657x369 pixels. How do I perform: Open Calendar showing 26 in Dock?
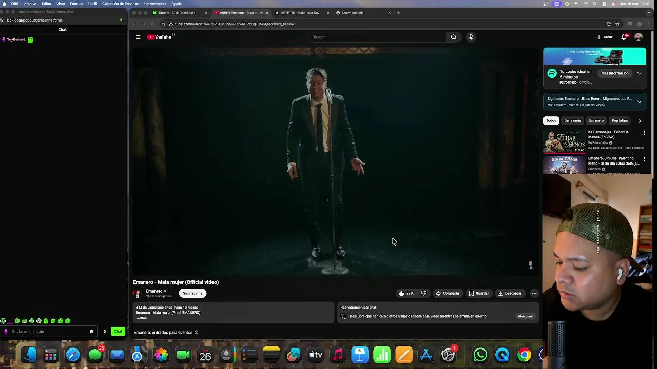click(205, 355)
